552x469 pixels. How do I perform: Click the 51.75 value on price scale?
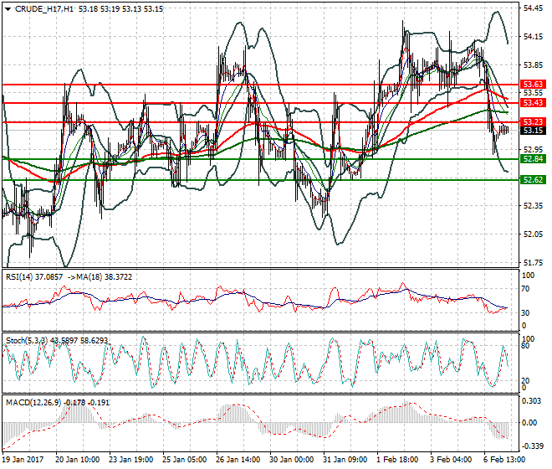(x=534, y=262)
